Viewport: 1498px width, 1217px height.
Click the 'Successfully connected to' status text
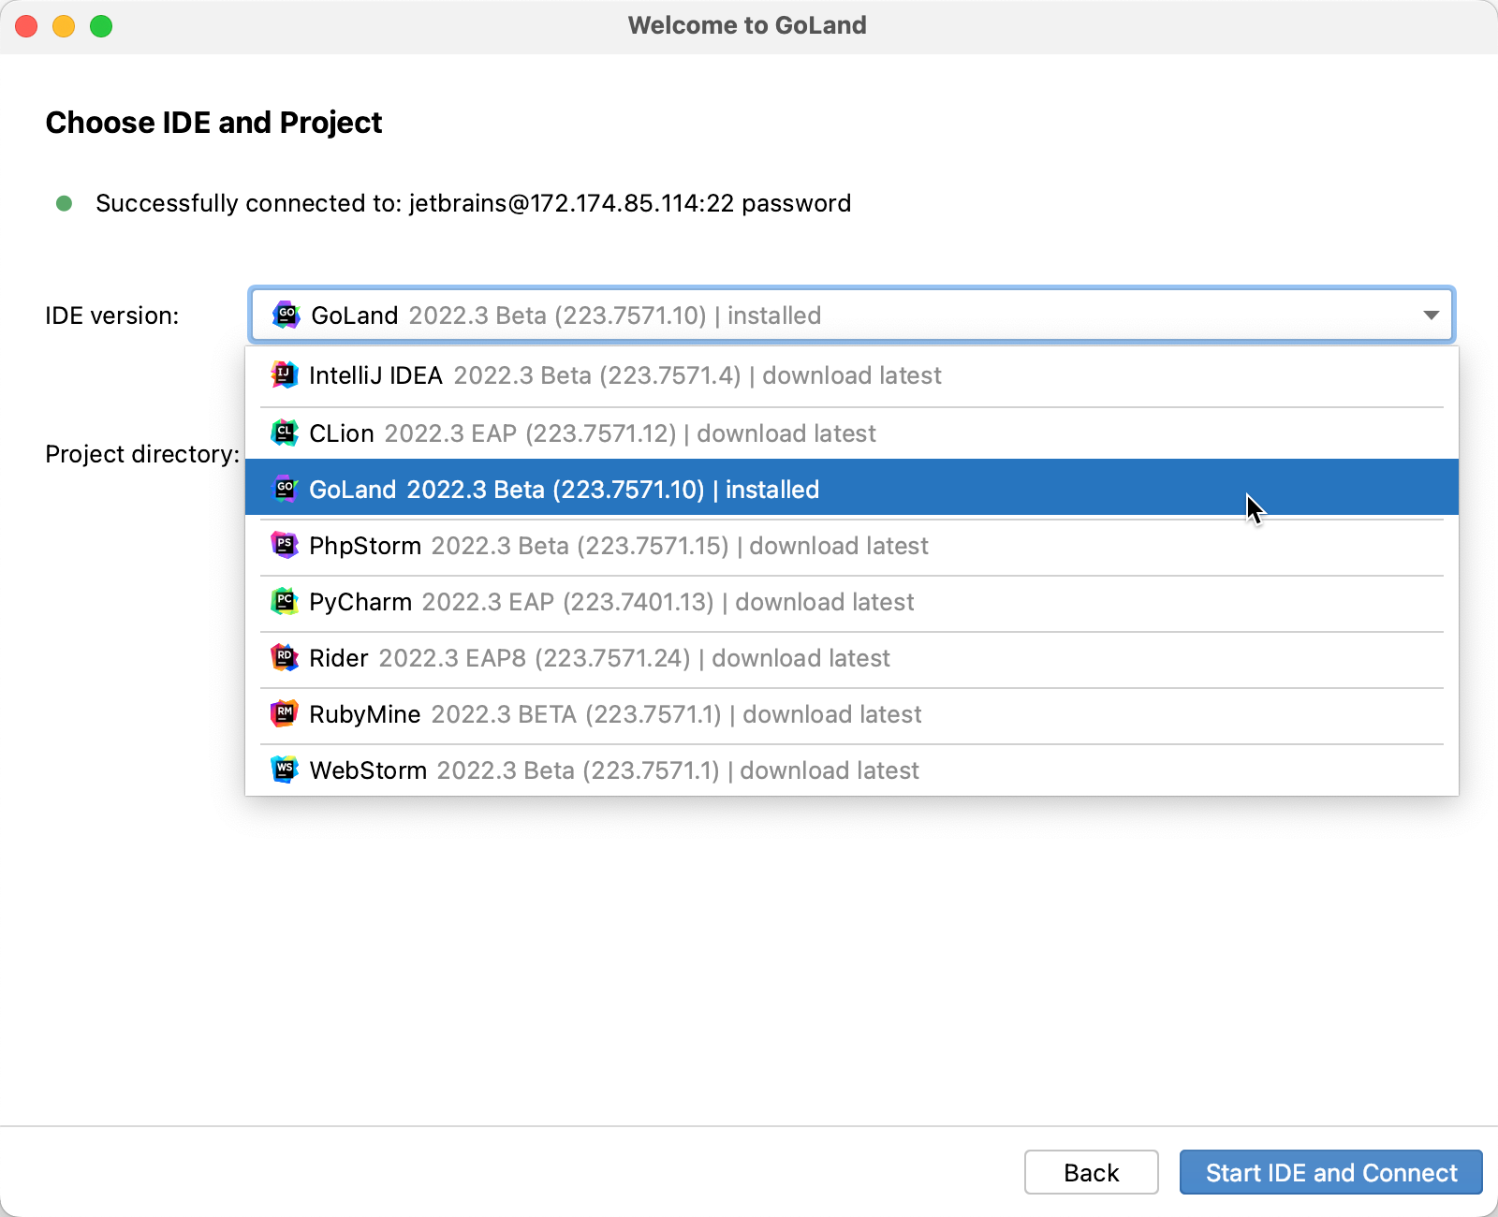(x=474, y=203)
